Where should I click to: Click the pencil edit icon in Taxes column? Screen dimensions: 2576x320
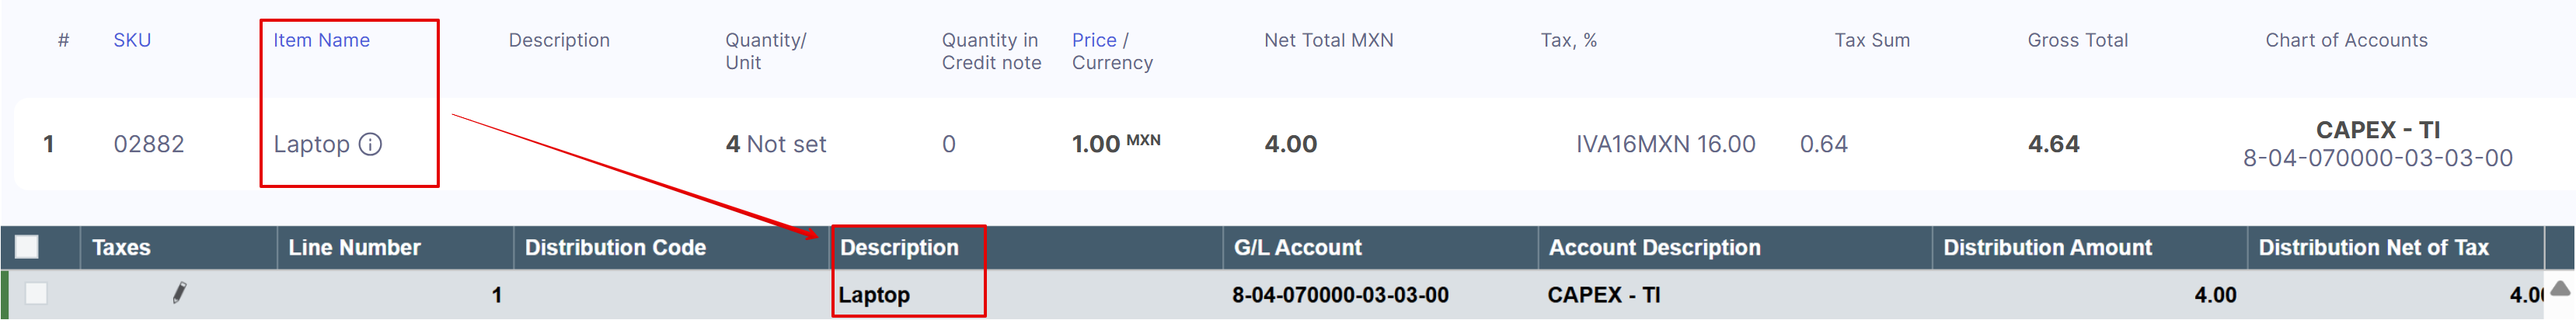click(179, 293)
